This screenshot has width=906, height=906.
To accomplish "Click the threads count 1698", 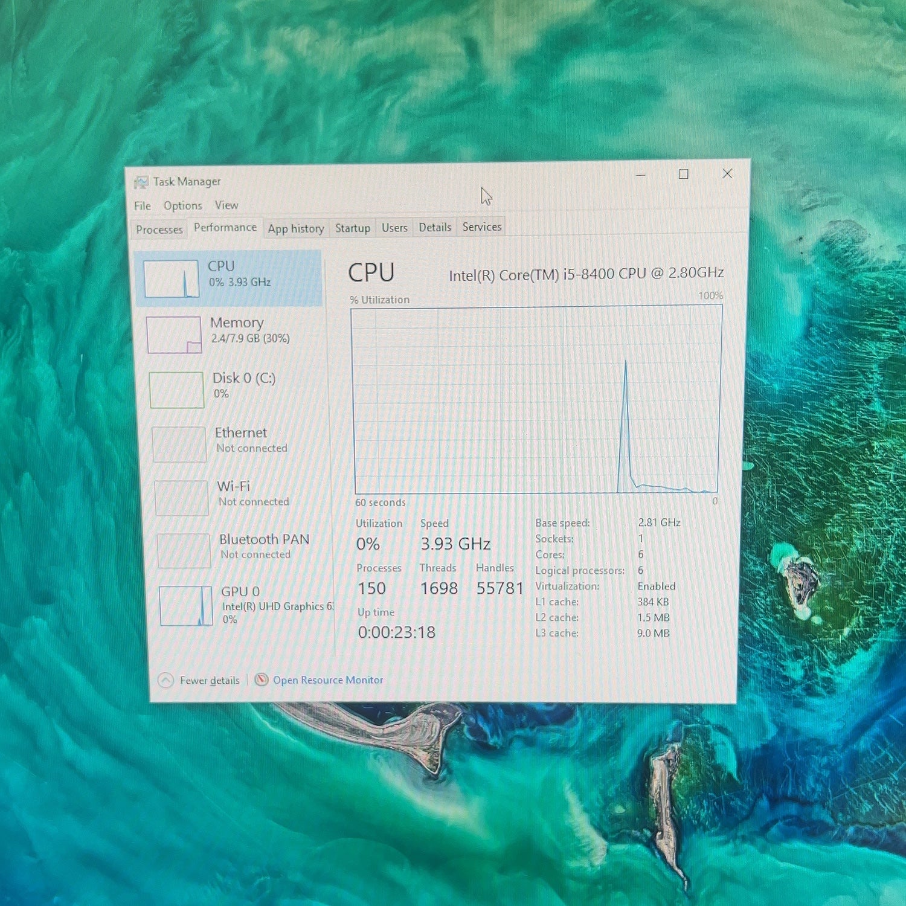I will (439, 588).
